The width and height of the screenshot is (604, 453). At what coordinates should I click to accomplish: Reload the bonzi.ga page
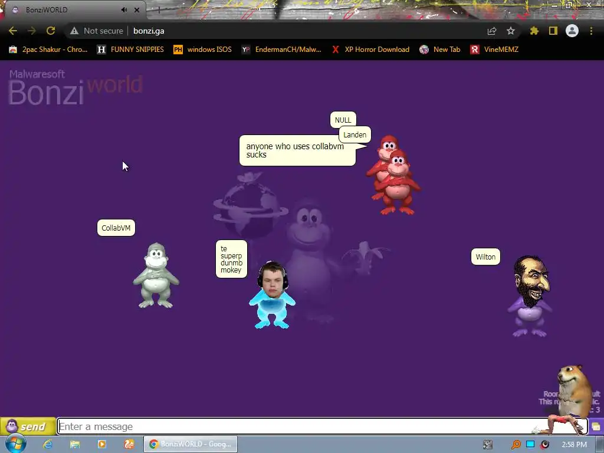pyautogui.click(x=51, y=31)
